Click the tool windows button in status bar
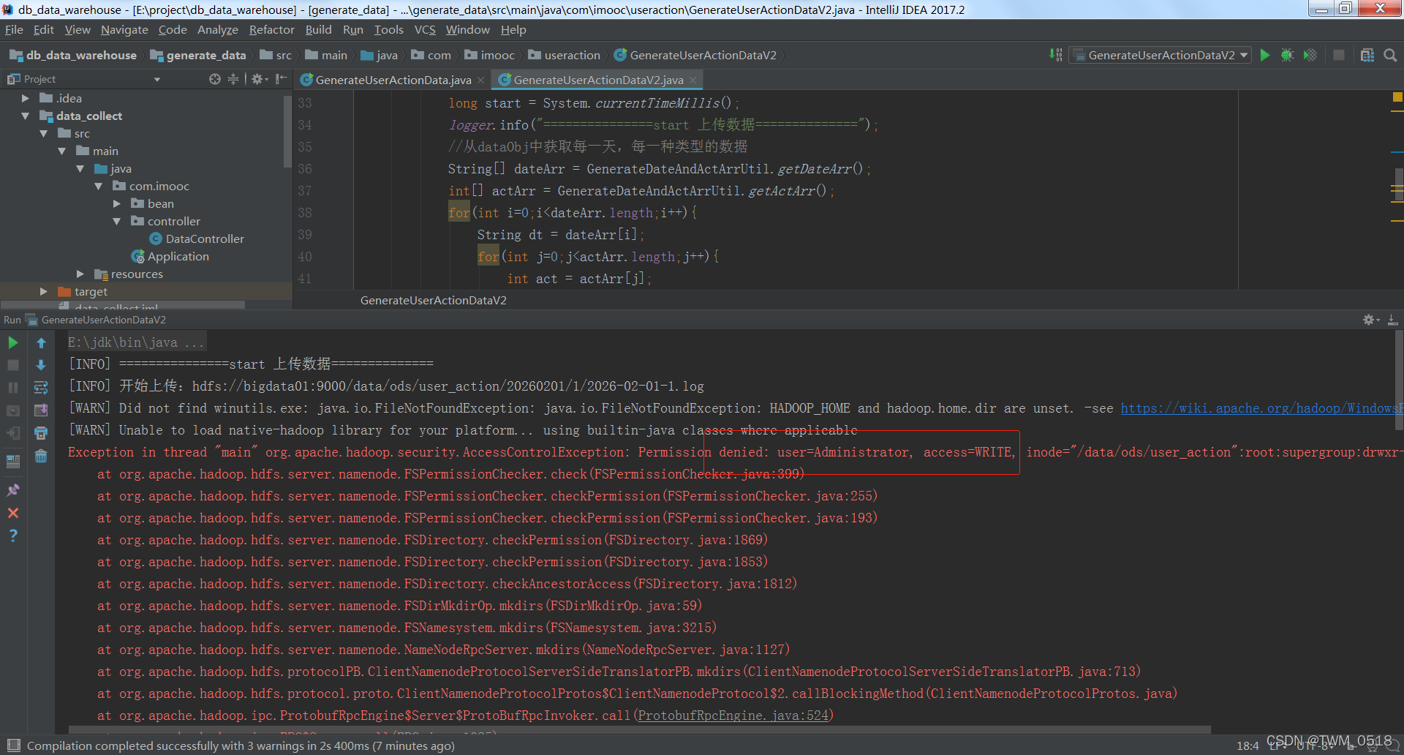The width and height of the screenshot is (1404, 755). point(13,745)
